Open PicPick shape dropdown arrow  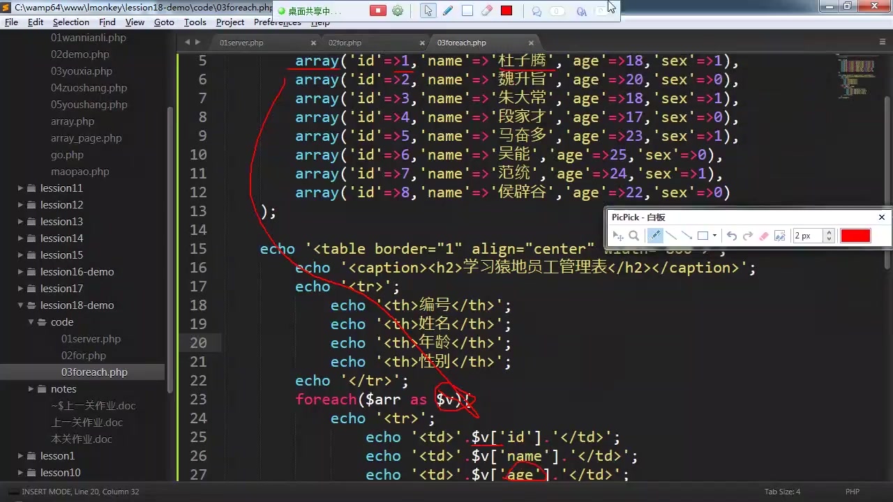pos(714,236)
